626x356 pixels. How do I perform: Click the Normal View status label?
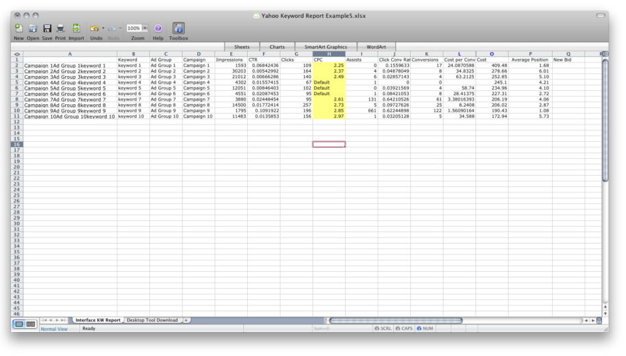(54, 329)
